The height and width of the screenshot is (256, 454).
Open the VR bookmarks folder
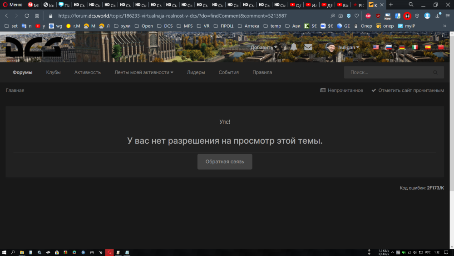203,26
